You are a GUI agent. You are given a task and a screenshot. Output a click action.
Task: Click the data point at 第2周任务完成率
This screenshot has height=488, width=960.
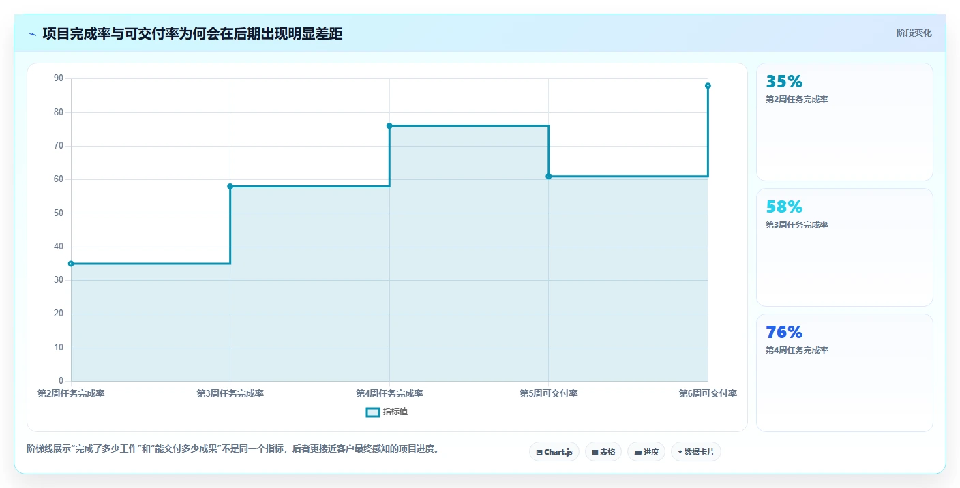[x=71, y=264]
